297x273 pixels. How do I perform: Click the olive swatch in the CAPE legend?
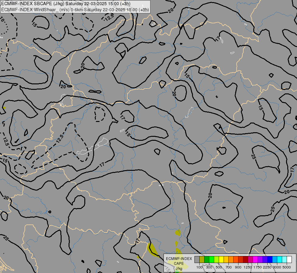202,260
